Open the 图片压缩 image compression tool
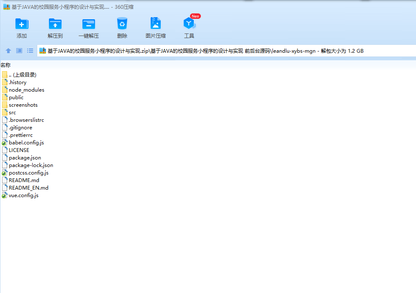416x293 pixels. [x=155, y=23]
